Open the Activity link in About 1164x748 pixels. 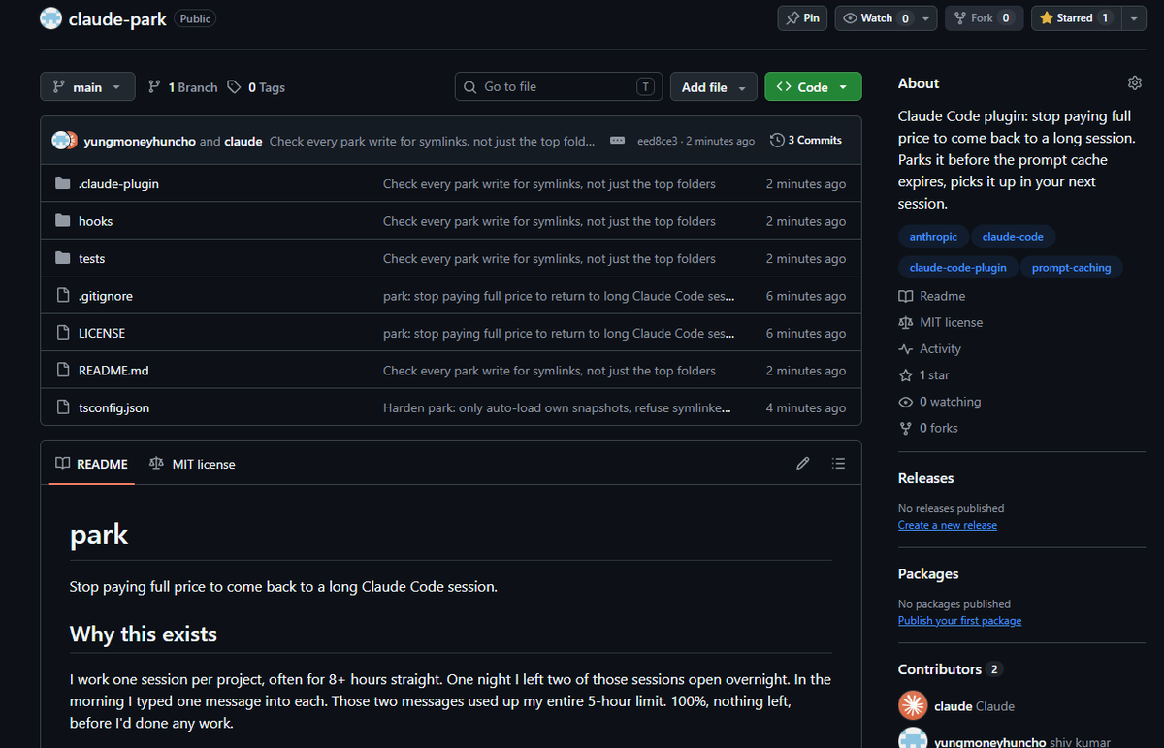pos(930,349)
